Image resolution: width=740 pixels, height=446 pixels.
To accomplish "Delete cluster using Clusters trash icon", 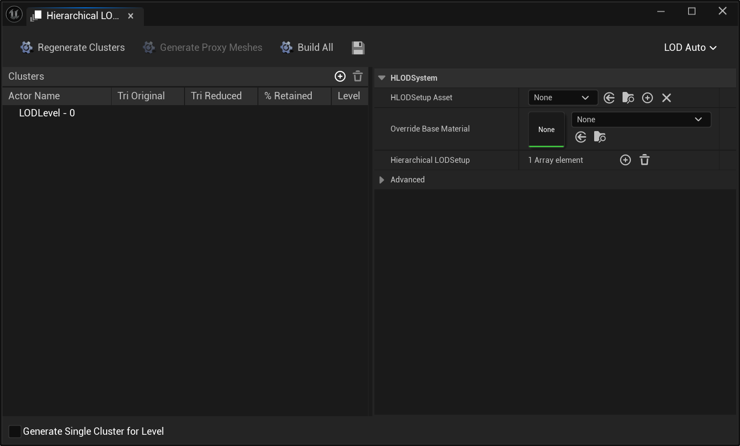I will click(x=358, y=76).
